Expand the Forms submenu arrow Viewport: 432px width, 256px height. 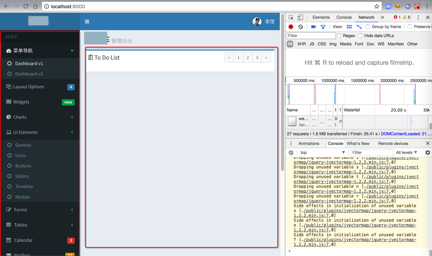pos(72,210)
